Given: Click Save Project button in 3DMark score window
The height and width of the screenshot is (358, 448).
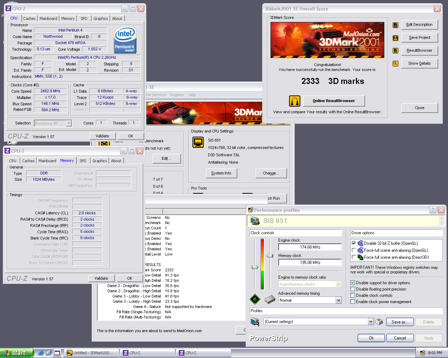Looking at the screenshot, I should tap(420, 38).
